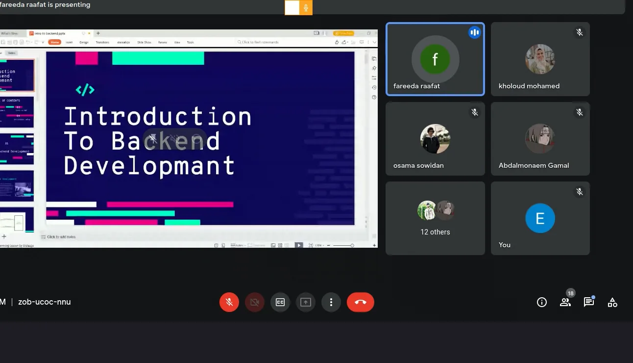The image size is (633, 363).
Task: Click the slide sorter grid view icon
Action: pyautogui.click(x=280, y=245)
